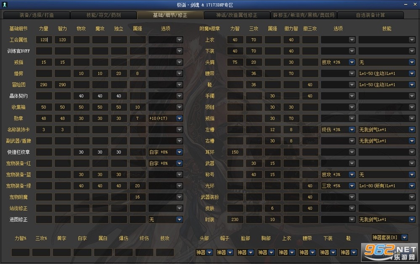Expand the 武器装扮 skill dropdown

click(x=412, y=197)
